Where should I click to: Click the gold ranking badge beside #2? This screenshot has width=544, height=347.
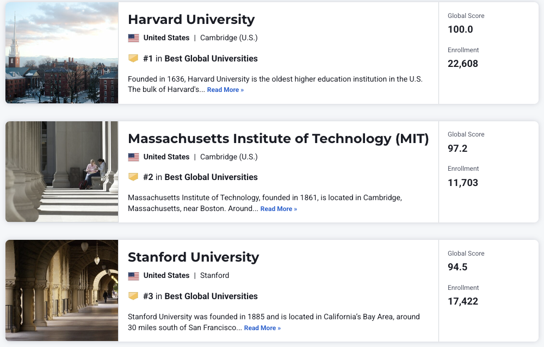tap(133, 177)
